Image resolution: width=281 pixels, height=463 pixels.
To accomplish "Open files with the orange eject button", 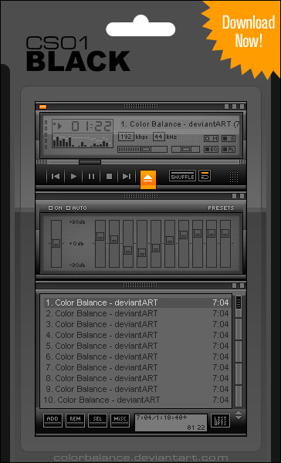I will [148, 179].
